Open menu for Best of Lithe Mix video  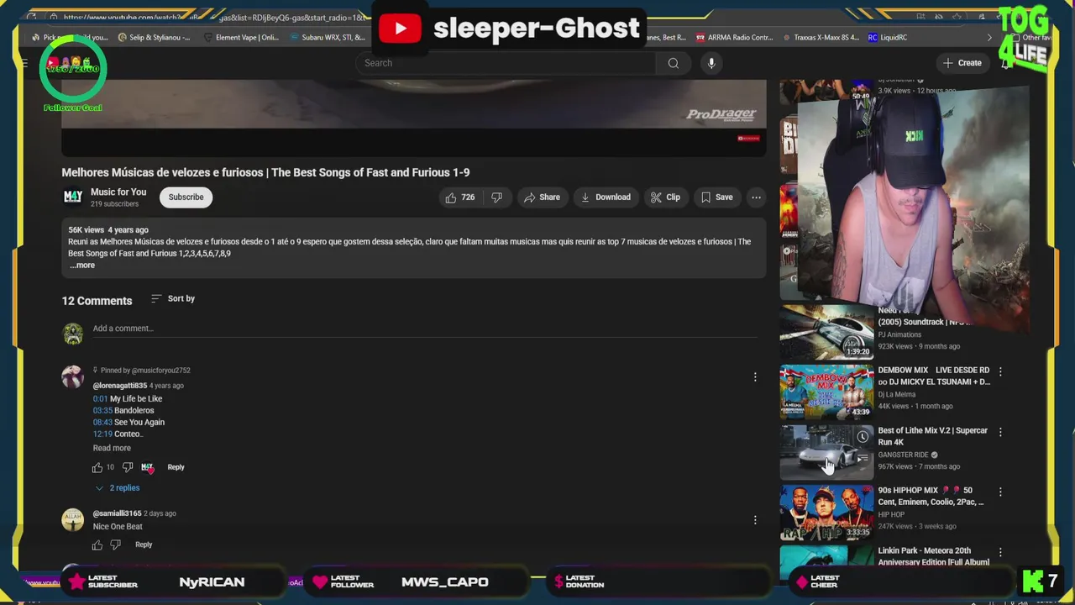click(x=999, y=432)
